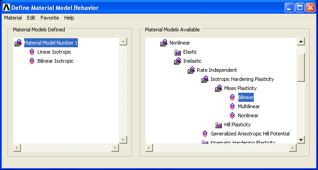The height and width of the screenshot is (170, 318).
Task: Click left arrow of Available models horizontal scrollbar
Action: click(x=149, y=148)
